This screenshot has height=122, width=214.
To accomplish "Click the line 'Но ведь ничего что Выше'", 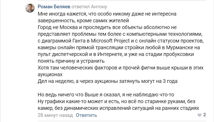I will (106, 95).
